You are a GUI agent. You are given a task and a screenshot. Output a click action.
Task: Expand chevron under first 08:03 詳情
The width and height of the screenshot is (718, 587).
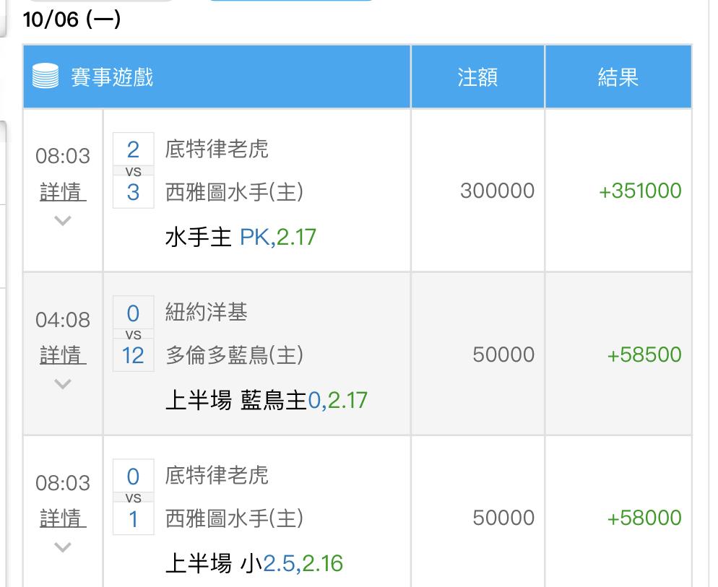pos(63,221)
